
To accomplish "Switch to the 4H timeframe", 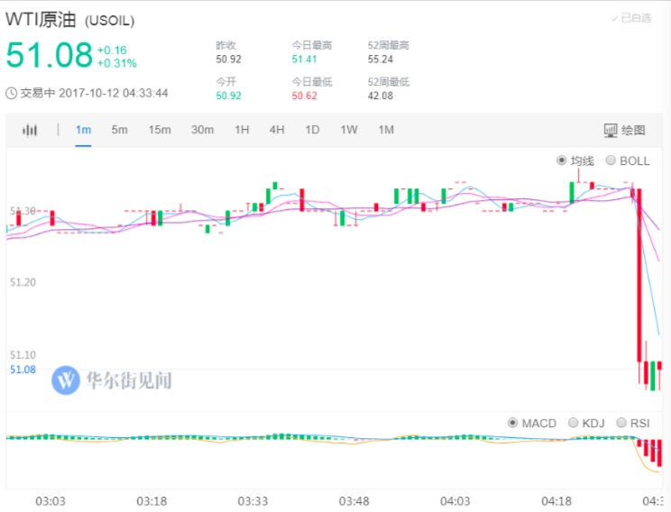I will pos(277,130).
